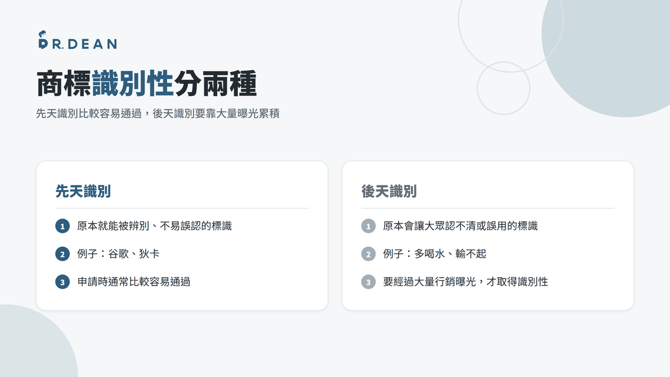Click text 申請時通常比較容易通過

(133, 282)
